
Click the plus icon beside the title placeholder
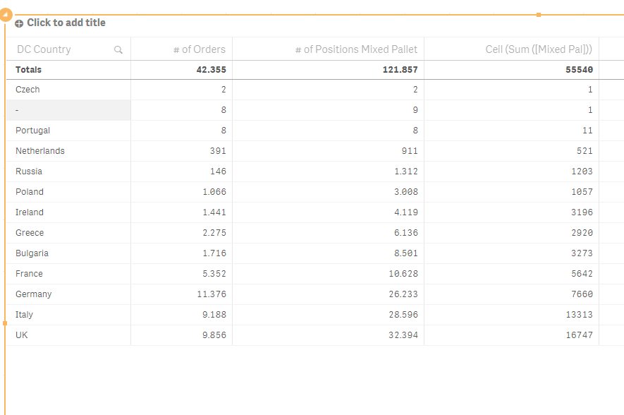(19, 23)
